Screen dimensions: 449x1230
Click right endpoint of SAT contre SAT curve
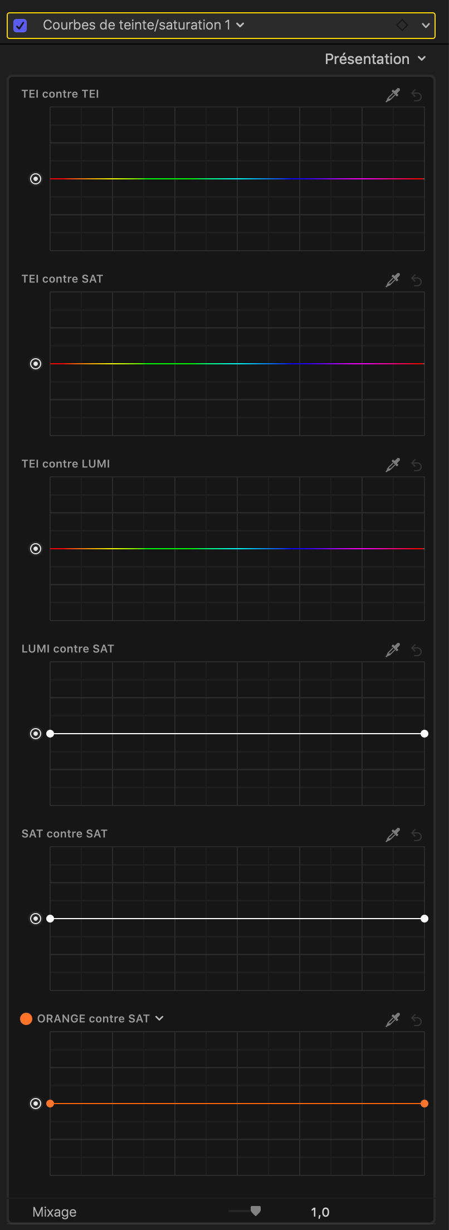tap(424, 919)
